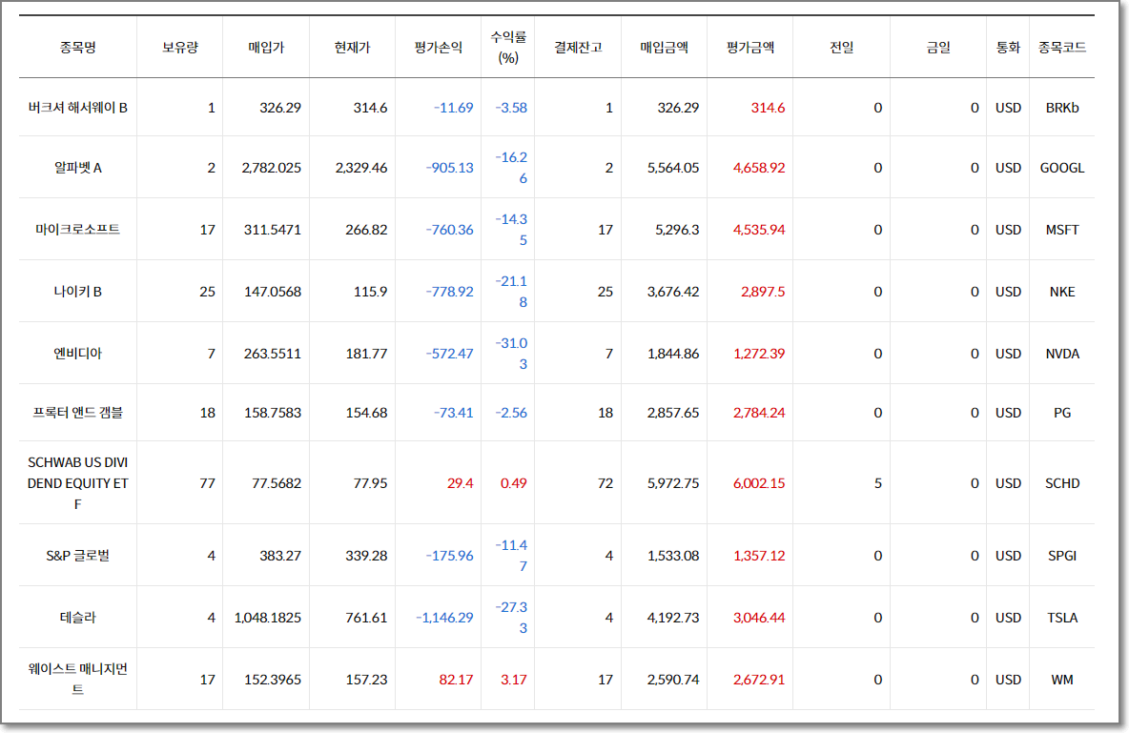Click the 761.61 current price of 테슬라
Viewport: 1129px width, 733px height.
pos(366,618)
